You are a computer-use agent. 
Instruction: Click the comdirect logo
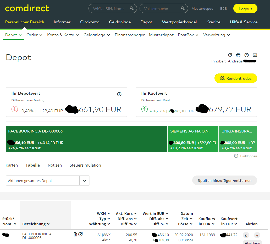(x=27, y=8)
